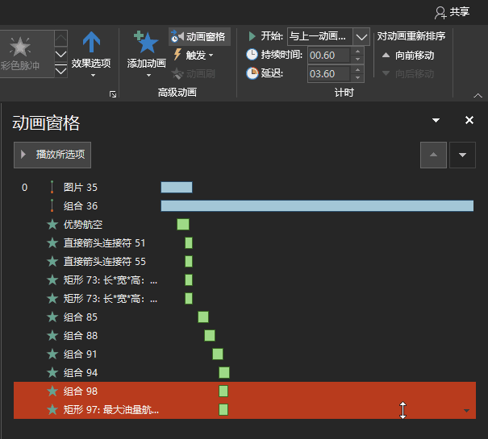The height and width of the screenshot is (439, 488).
Task: Increase the 延迟 delay value
Action: click(357, 70)
